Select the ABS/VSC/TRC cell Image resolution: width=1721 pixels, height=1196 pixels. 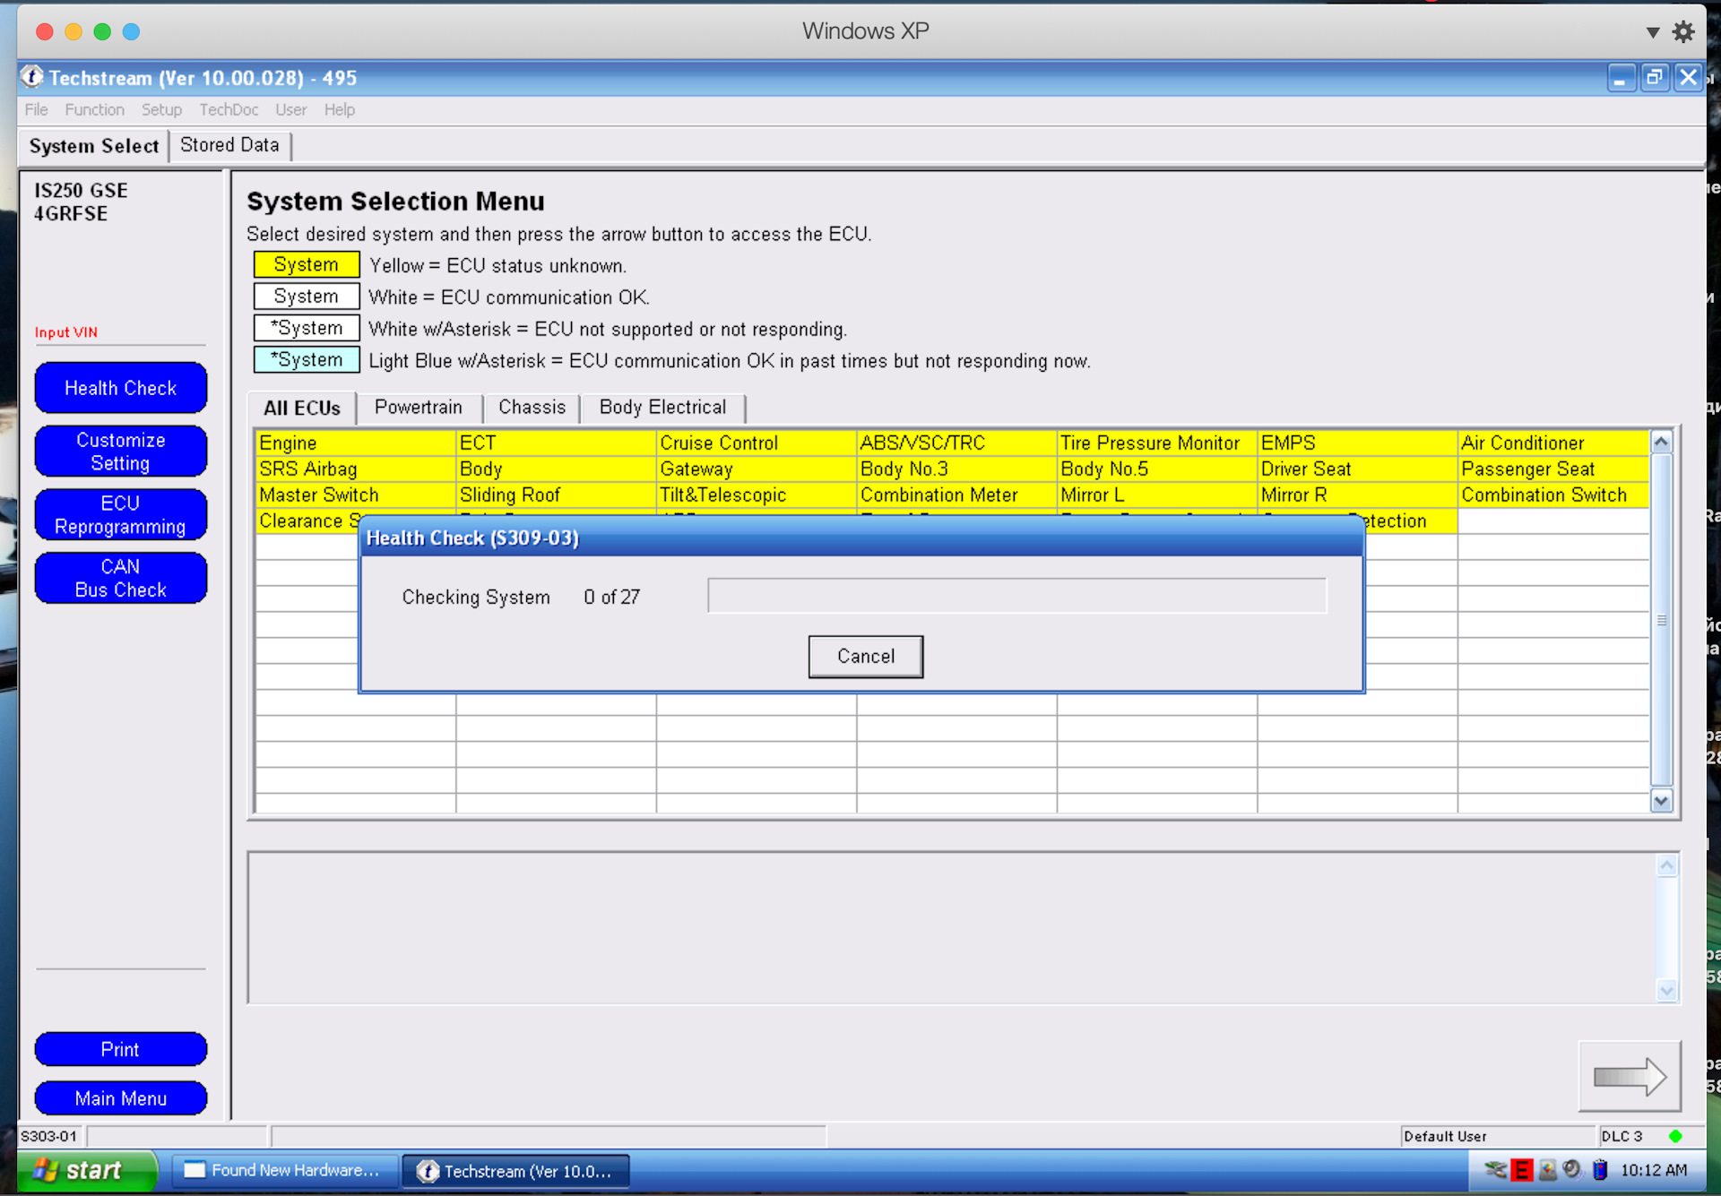tap(956, 443)
